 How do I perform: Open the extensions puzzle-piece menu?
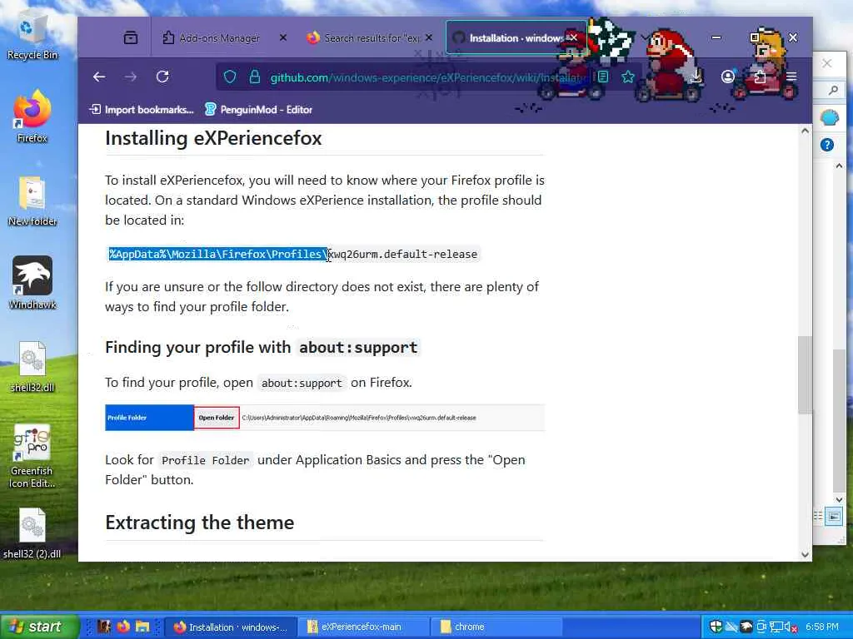pyautogui.click(x=760, y=77)
